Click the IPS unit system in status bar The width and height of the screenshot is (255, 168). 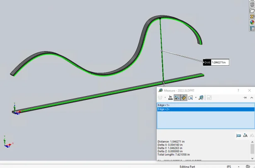click(x=228, y=166)
